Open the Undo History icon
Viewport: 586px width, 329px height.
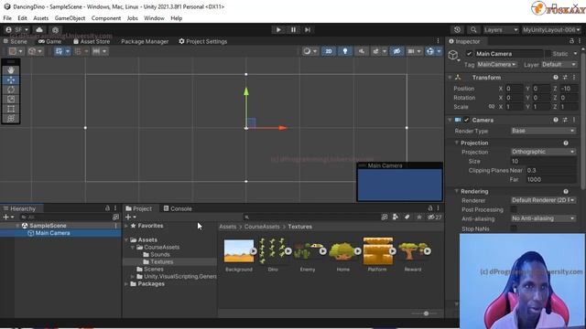pos(457,30)
